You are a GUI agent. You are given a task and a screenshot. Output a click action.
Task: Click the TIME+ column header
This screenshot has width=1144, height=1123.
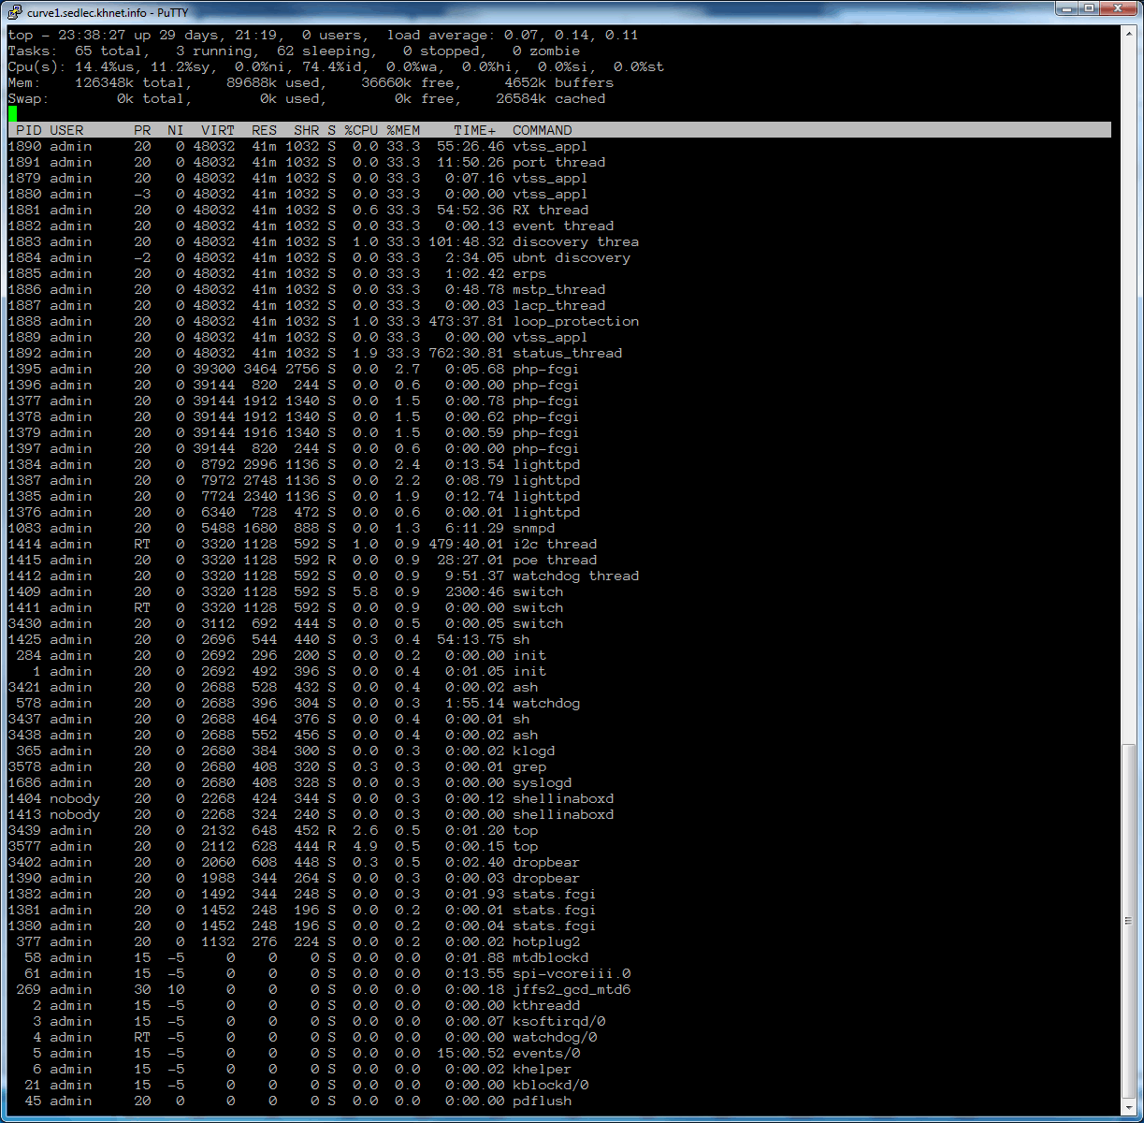(475, 130)
